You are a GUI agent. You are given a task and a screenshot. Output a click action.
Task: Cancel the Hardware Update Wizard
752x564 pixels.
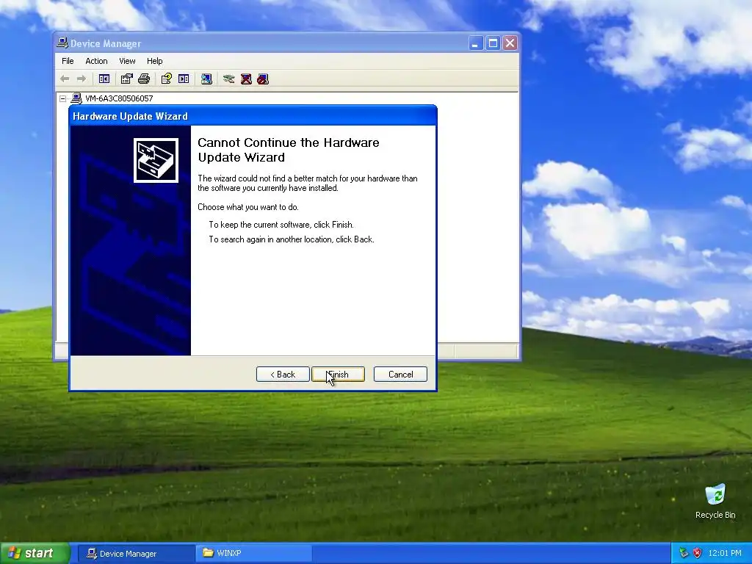400,375
